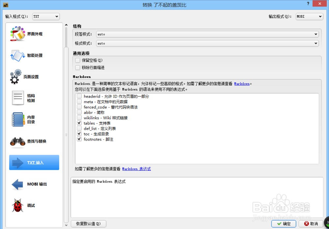Screen dimensions: 329x229
Task: Select the highlighted TXT 输入 tab
Action: [x=34, y=162]
